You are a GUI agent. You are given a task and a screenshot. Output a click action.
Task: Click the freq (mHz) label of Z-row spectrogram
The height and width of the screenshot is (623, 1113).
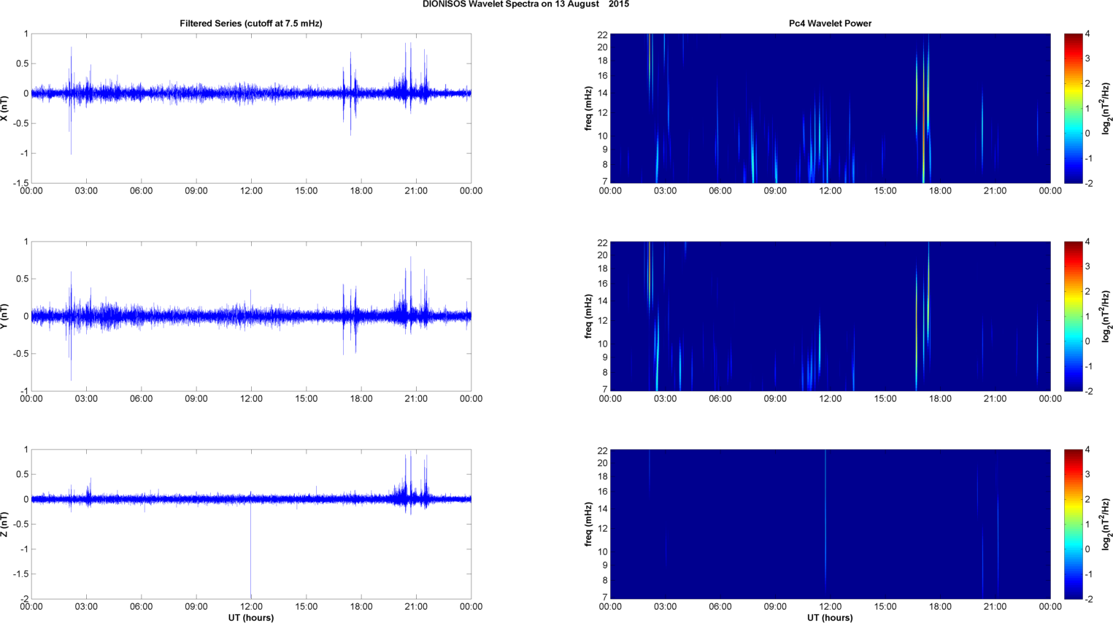588,524
